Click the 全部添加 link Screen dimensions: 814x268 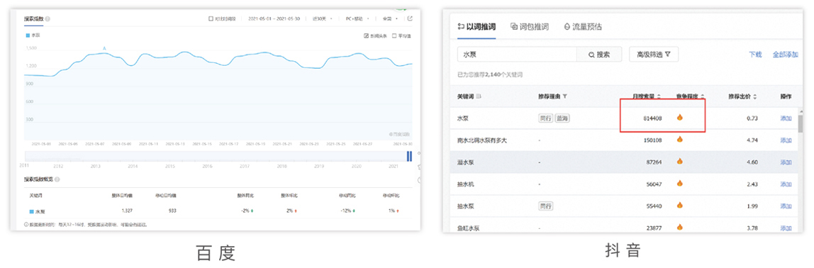(785, 55)
